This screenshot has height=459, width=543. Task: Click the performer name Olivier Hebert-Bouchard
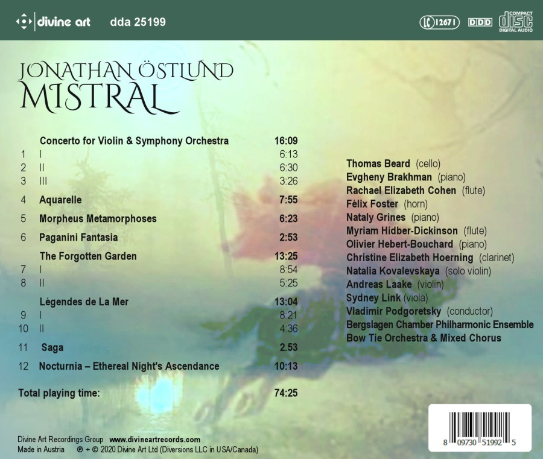tap(399, 244)
